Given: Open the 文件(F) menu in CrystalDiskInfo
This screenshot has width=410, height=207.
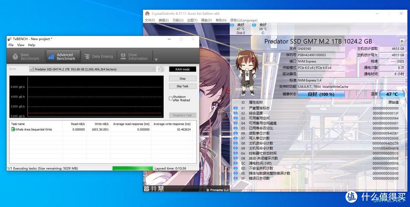Looking at the screenshot, I should tap(150, 20).
